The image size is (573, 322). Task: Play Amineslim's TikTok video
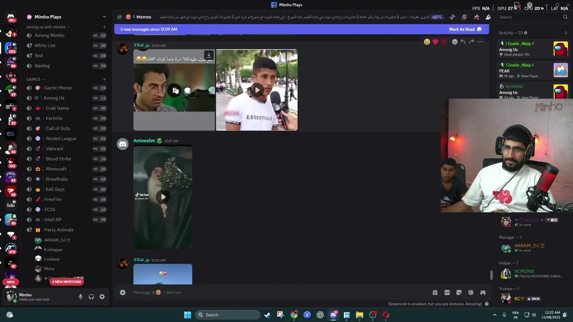coord(163,197)
